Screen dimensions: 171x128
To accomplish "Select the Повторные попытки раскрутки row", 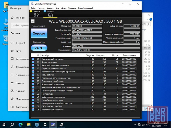I will (x=84, y=78).
